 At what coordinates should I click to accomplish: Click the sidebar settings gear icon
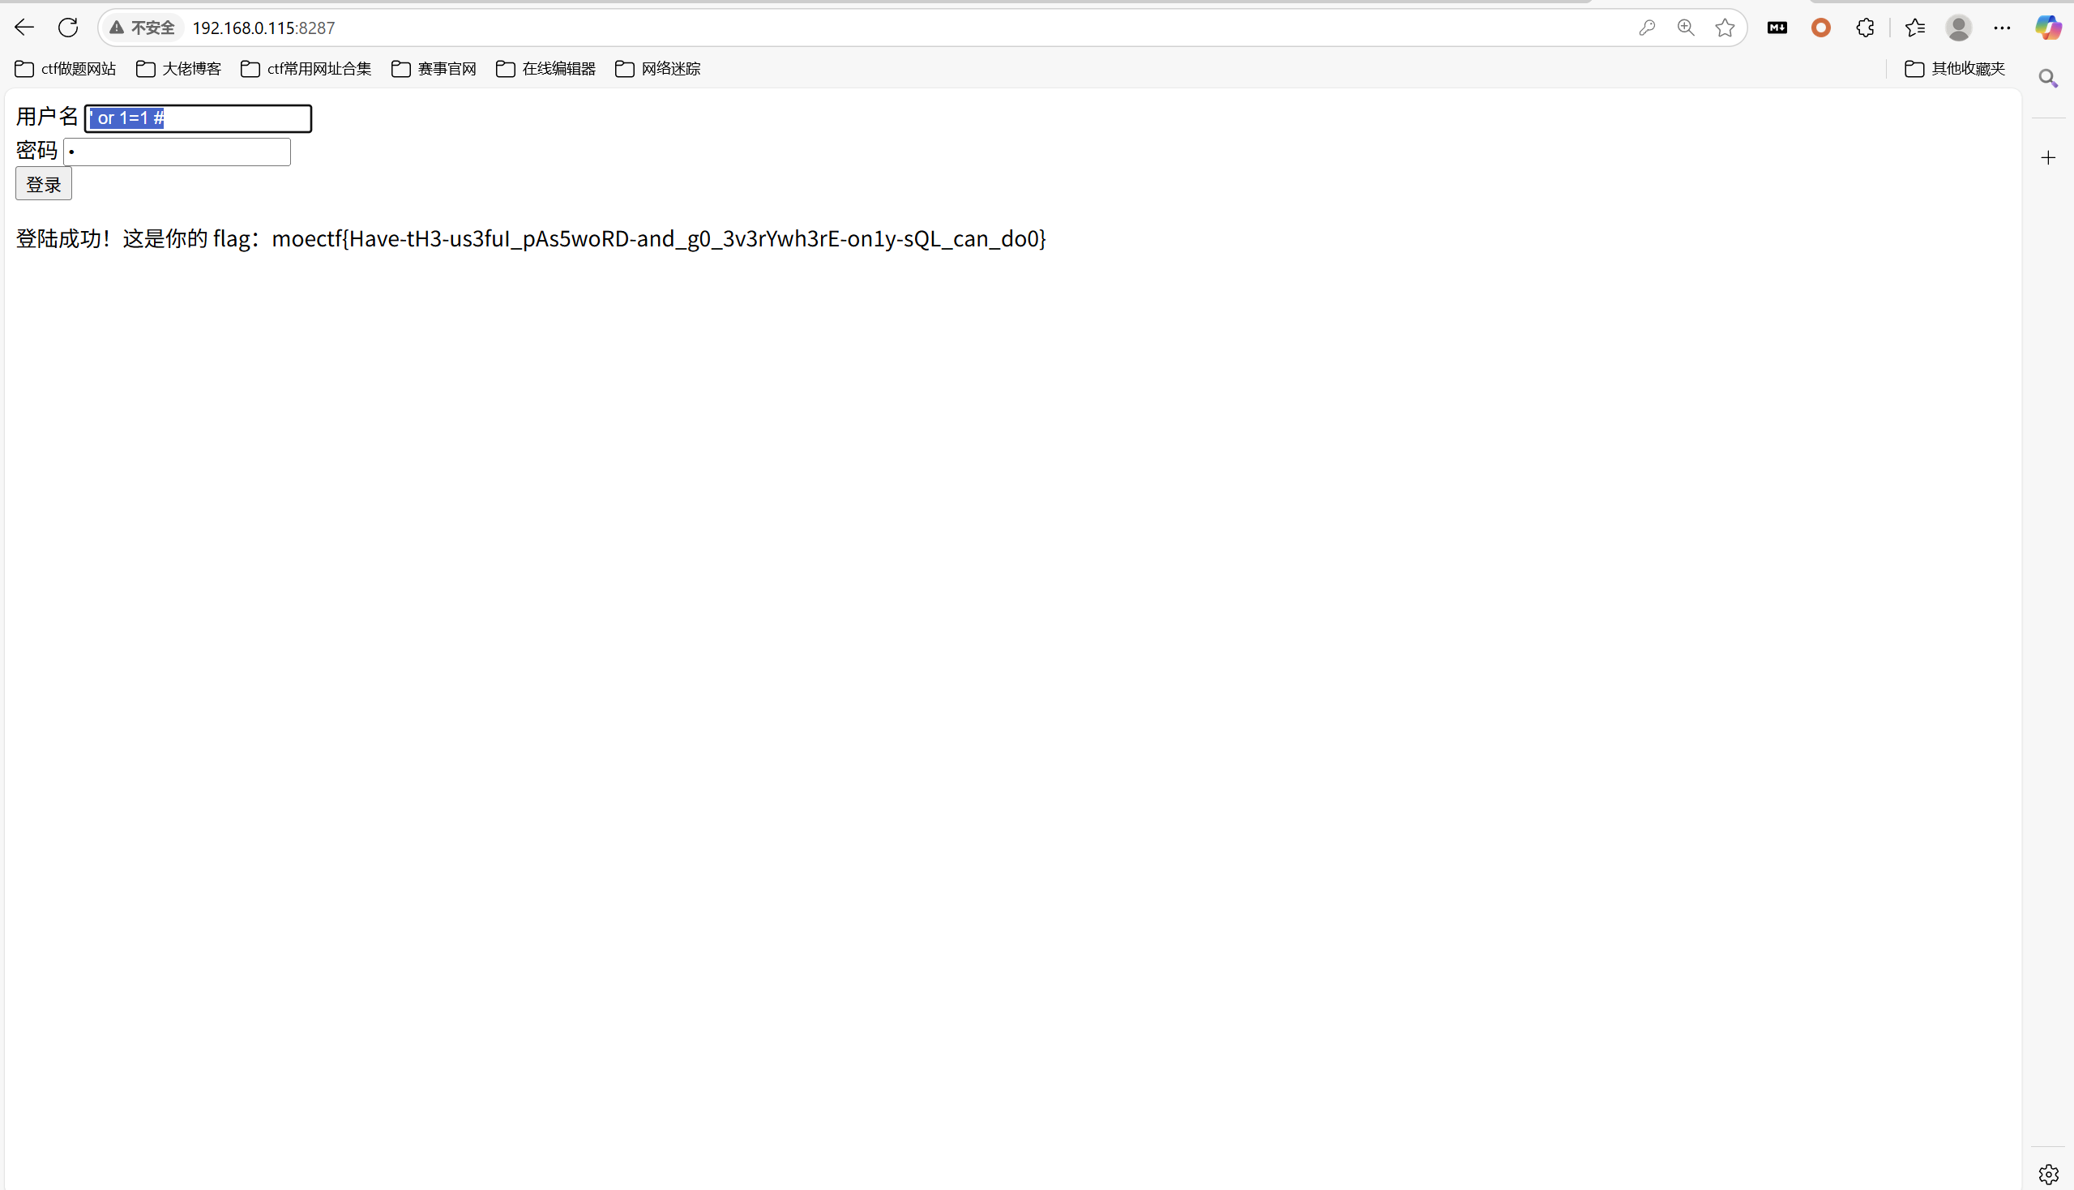click(x=2048, y=1174)
